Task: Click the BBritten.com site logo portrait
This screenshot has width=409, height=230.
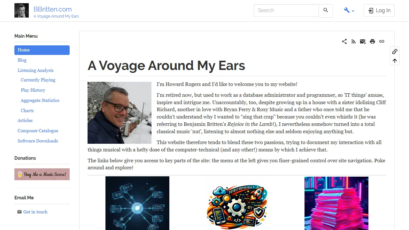Action: [21, 11]
